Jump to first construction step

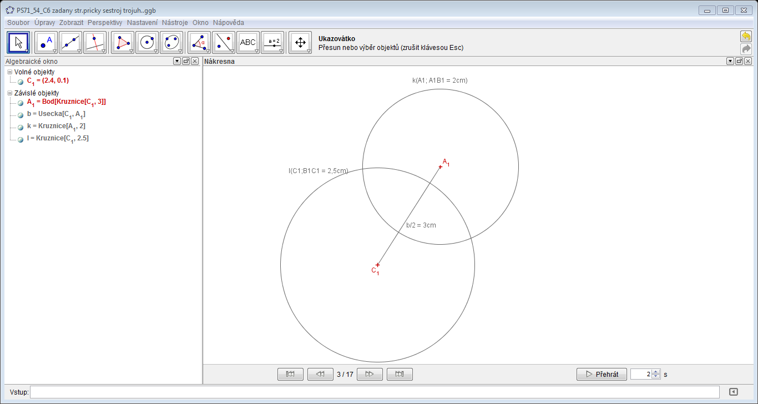(290, 374)
